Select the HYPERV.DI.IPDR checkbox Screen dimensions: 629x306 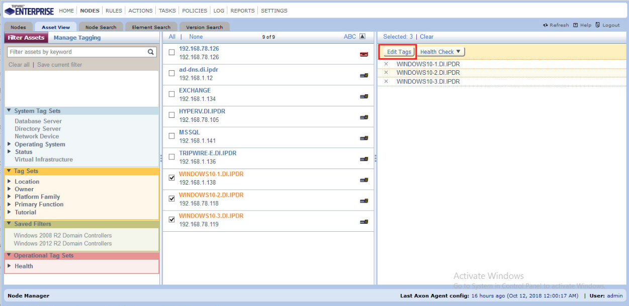click(172, 115)
